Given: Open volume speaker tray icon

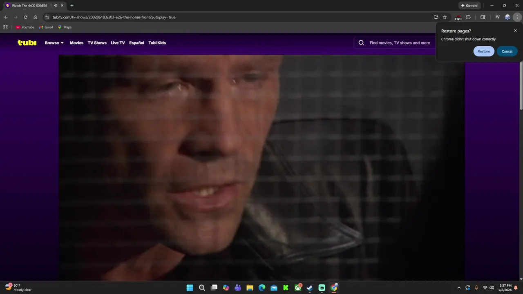Looking at the screenshot, I should [492, 288].
